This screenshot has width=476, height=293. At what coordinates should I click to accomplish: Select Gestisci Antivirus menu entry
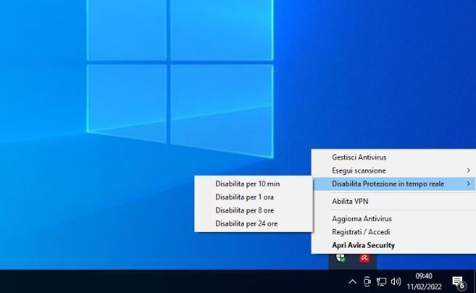[393, 157]
